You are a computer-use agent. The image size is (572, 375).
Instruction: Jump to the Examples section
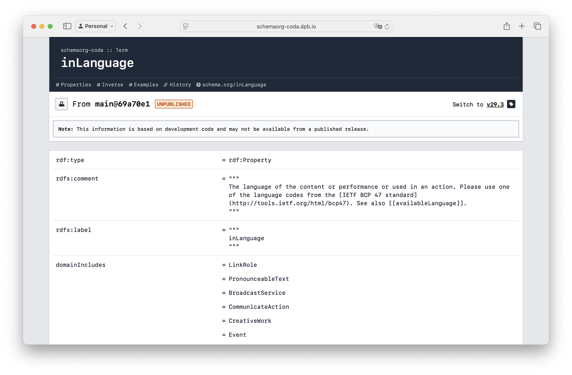coord(143,85)
